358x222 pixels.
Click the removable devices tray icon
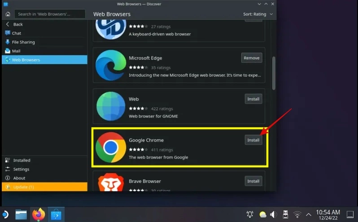[x=285, y=214]
